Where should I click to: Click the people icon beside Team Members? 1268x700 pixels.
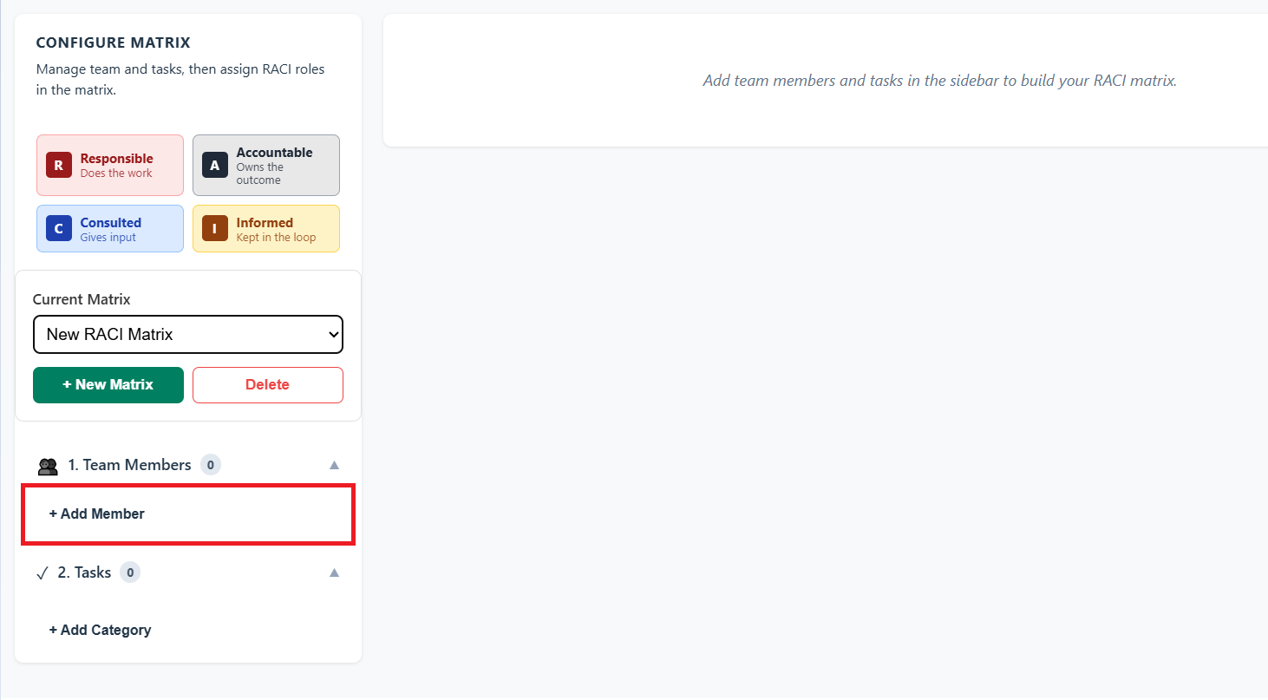(48, 464)
